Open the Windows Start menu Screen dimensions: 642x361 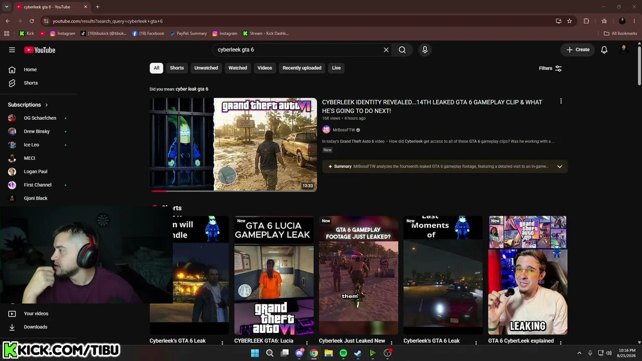pos(255,353)
